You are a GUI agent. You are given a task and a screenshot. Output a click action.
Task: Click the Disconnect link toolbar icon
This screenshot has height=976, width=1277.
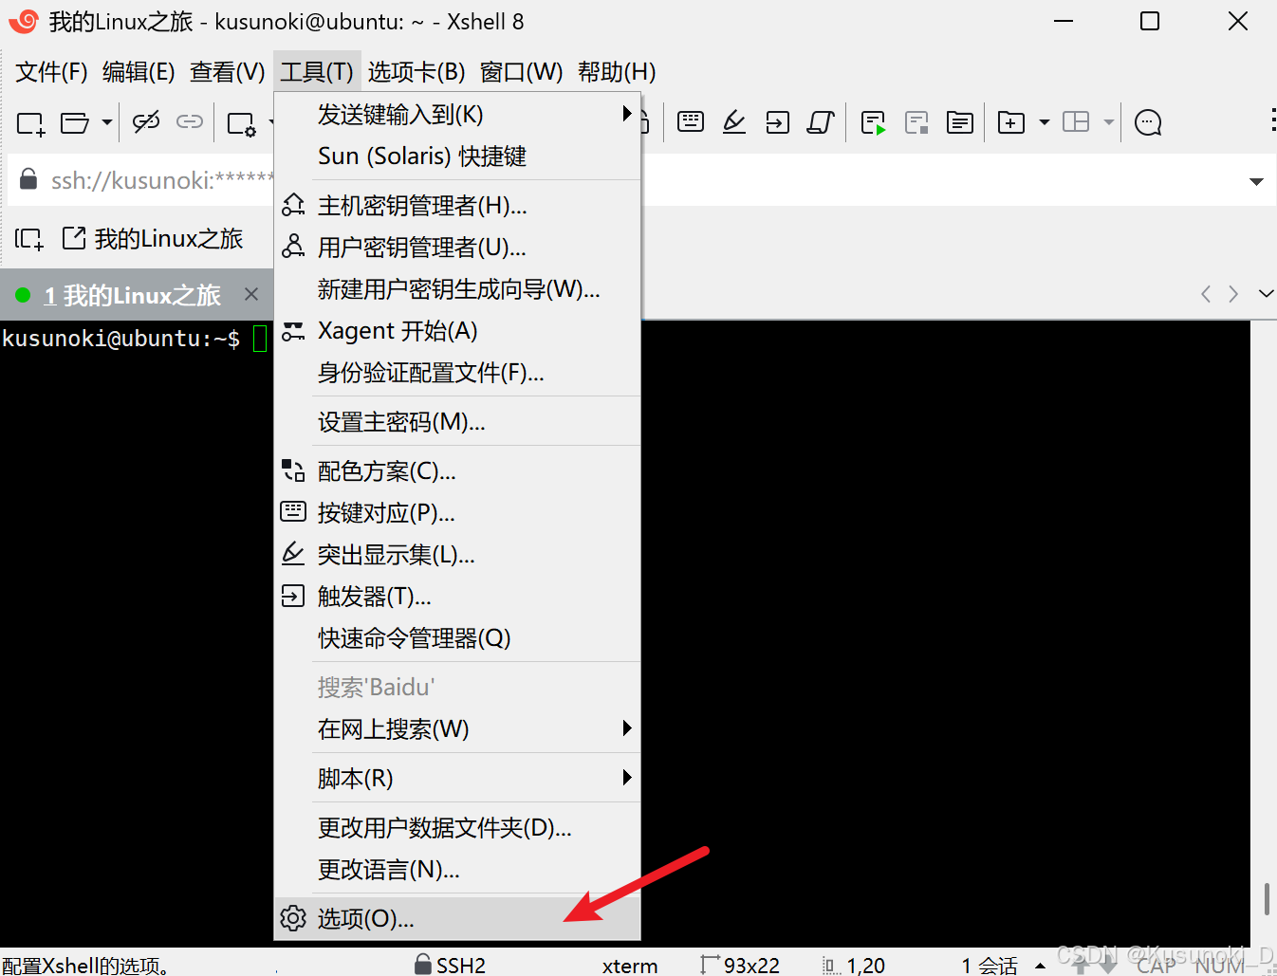pyautogui.click(x=146, y=121)
